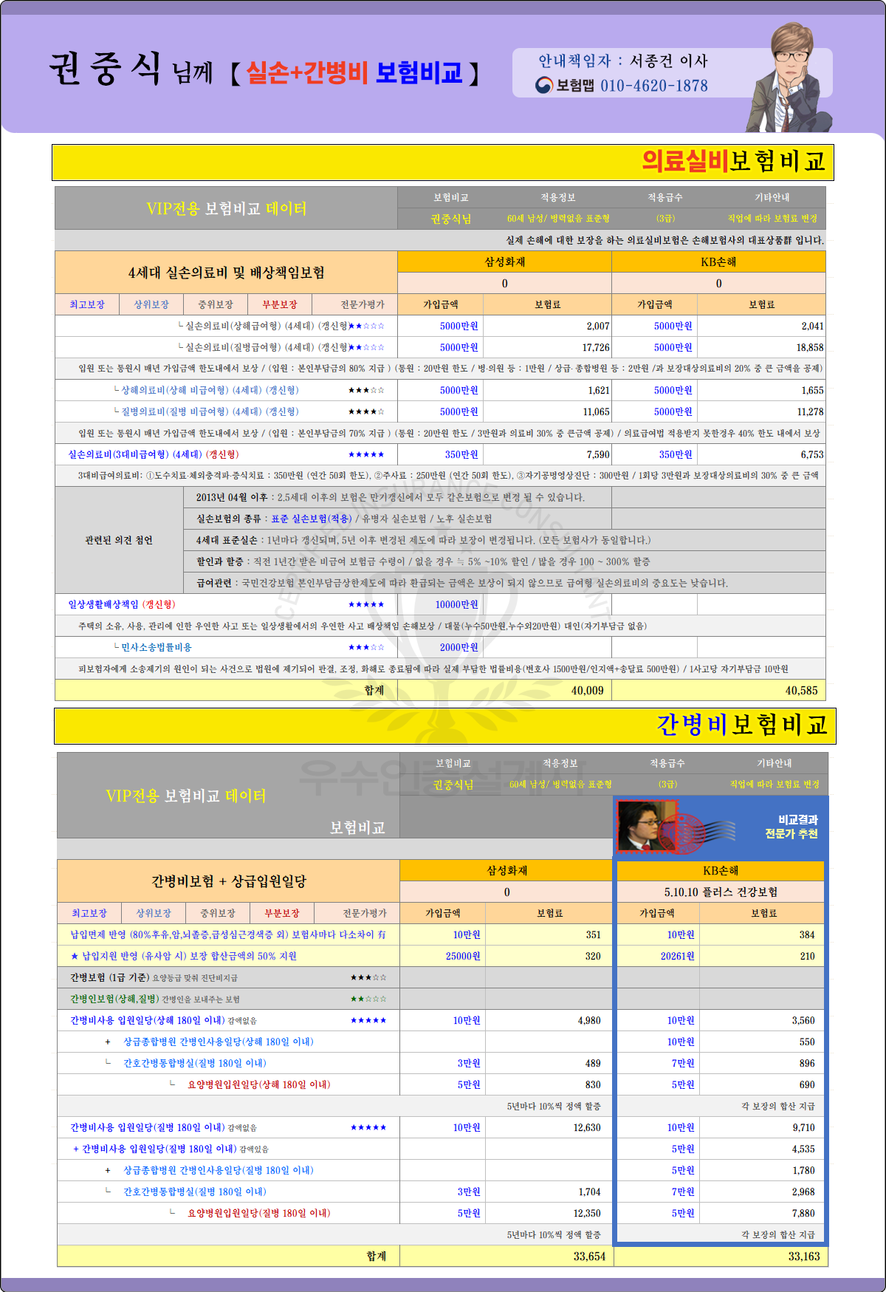
Task: Click the 요양병원입원일당(질병 180일 이내) row label
Action: tap(258, 1213)
